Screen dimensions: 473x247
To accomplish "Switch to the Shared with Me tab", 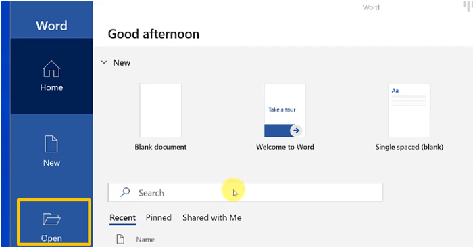I will [211, 218].
